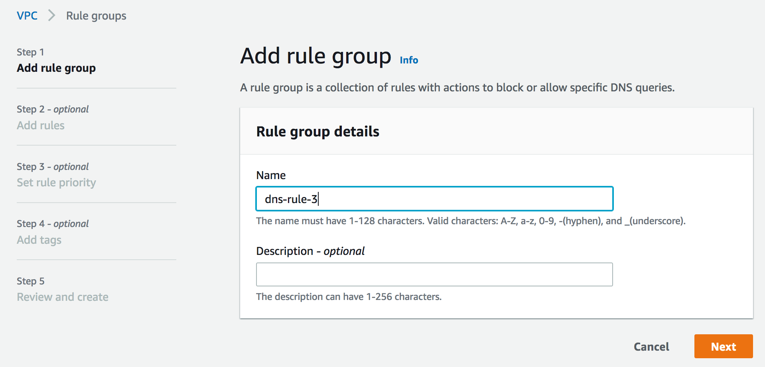Select the Rule groups breadcrumb
Viewport: 765px width, 367px height.
[96, 16]
